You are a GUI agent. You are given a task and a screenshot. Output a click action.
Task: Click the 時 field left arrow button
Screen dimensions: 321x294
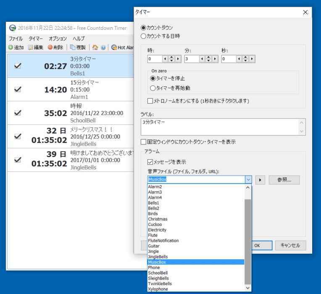165,59
